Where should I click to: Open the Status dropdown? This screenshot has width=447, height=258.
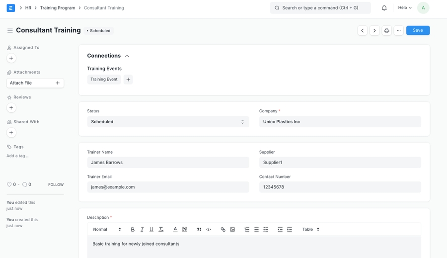[x=168, y=122]
